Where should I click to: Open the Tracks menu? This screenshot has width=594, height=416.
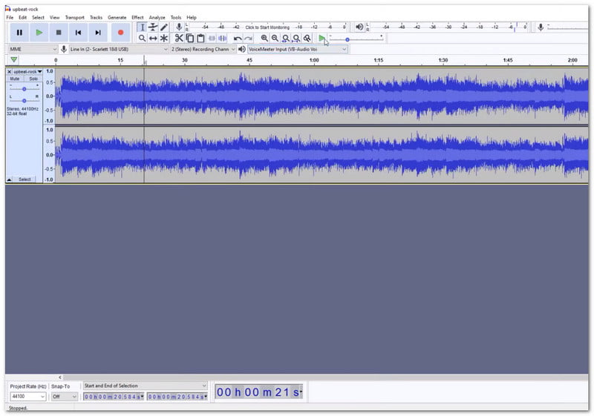[x=96, y=17]
